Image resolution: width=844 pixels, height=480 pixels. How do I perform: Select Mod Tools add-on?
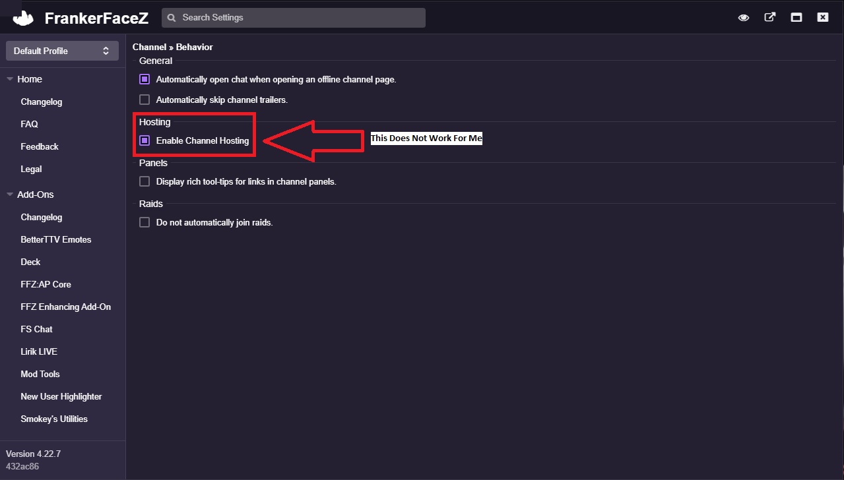40,374
